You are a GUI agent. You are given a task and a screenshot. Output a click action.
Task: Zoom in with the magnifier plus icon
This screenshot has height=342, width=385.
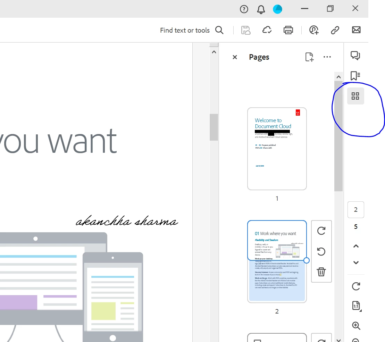pyautogui.click(x=356, y=326)
